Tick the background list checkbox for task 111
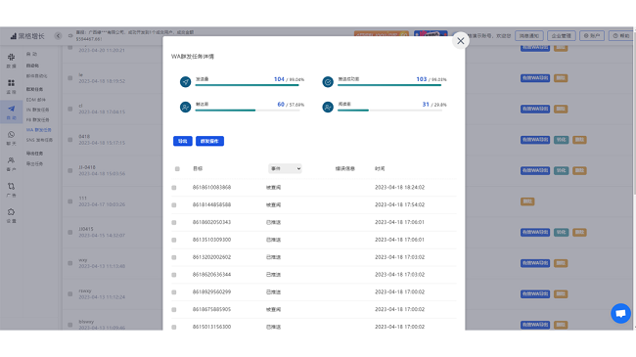The height and width of the screenshot is (357, 636). pos(70,201)
